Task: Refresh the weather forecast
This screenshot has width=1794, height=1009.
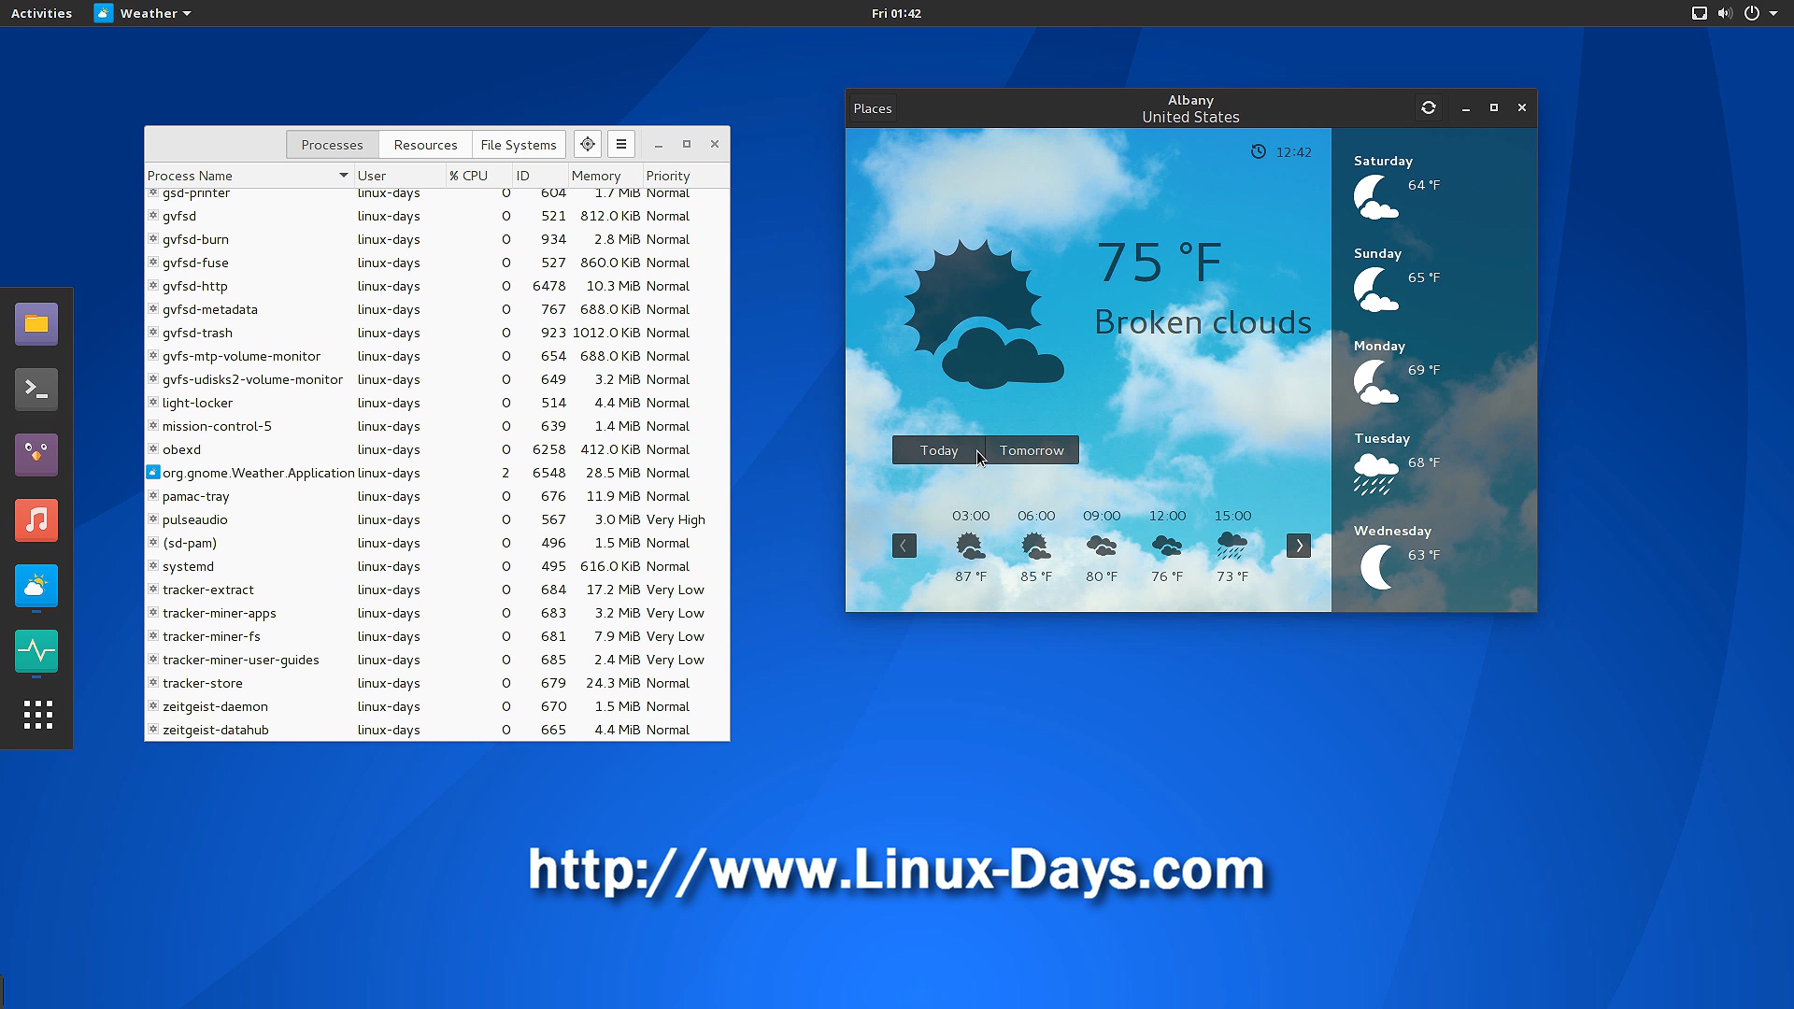Action: point(1428,107)
